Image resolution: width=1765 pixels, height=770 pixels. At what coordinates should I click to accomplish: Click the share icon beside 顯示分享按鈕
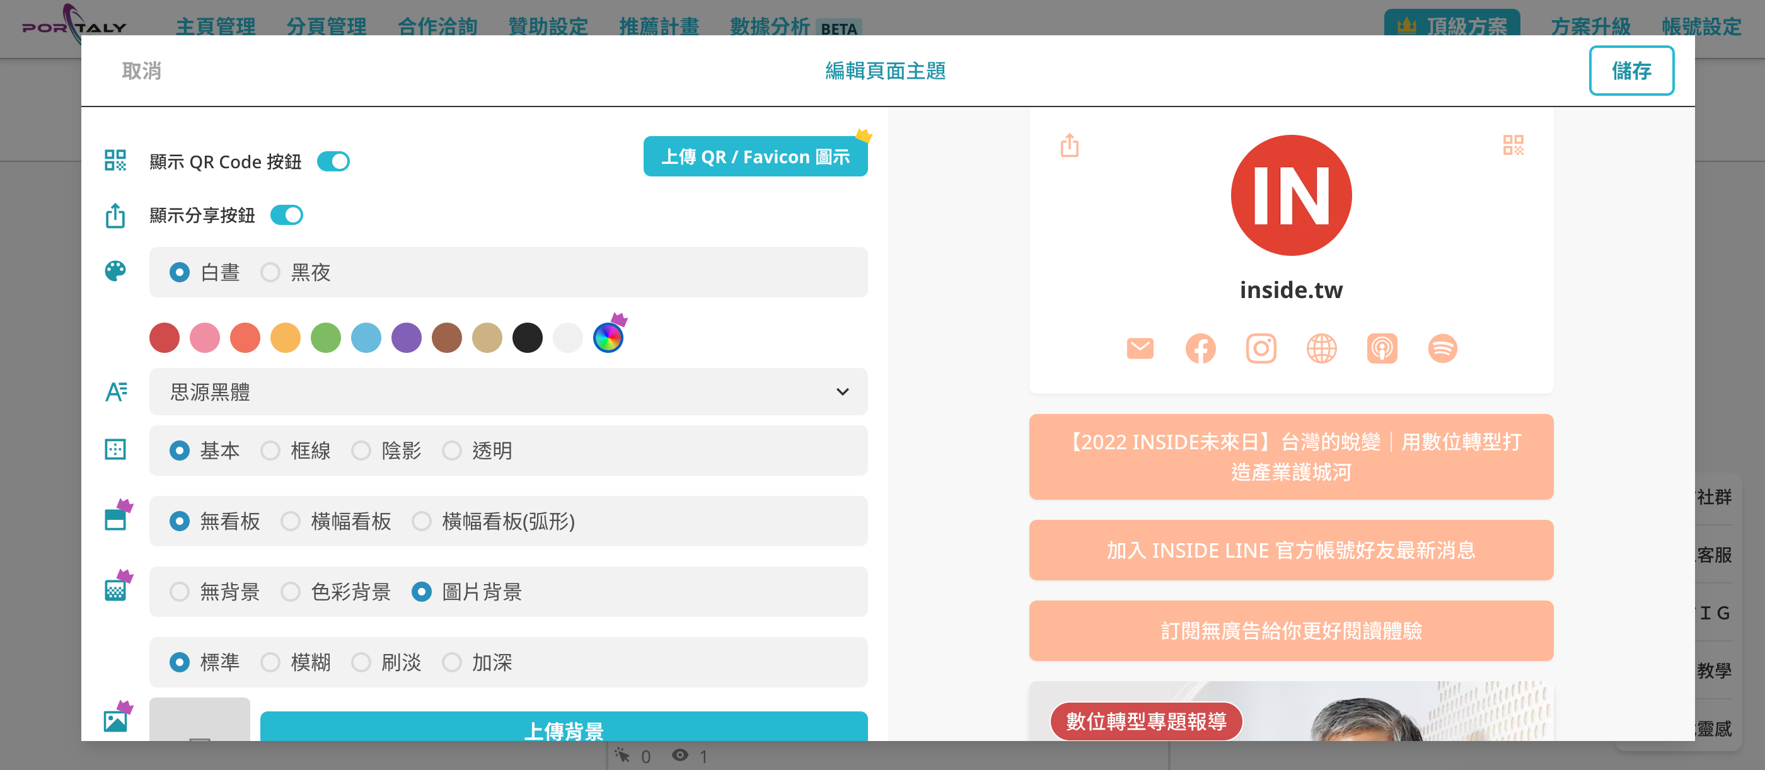click(115, 215)
